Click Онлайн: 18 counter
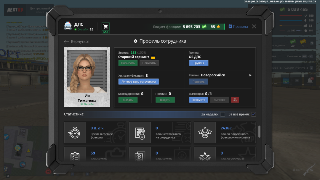Viewport: 320px width, 180px height. pos(84,29)
